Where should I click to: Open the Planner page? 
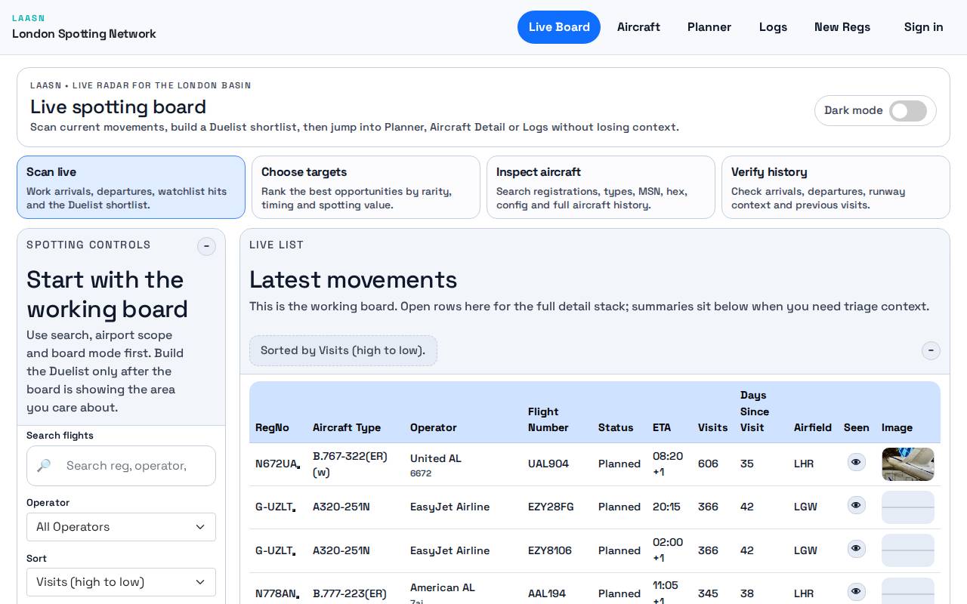709,27
